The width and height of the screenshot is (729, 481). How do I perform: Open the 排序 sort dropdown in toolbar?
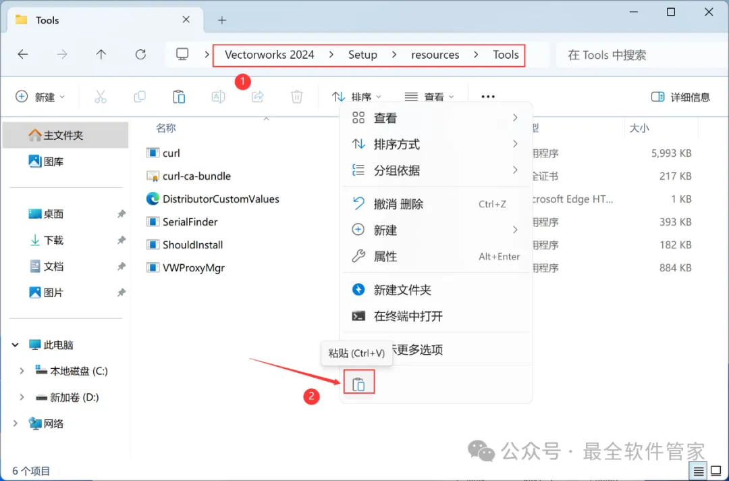pyautogui.click(x=356, y=97)
